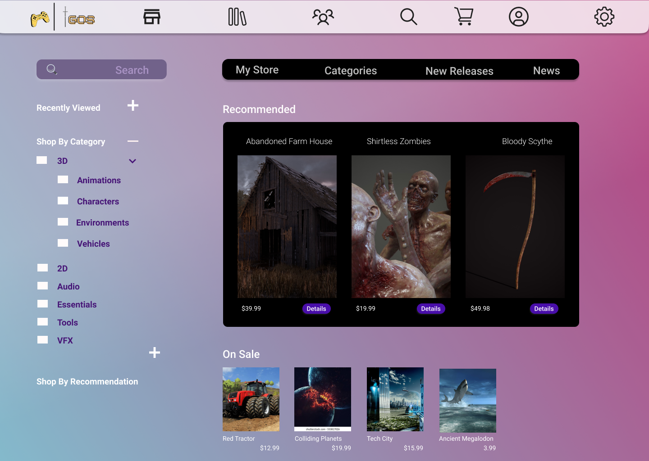
Task: Check the Animations checkbox
Action: [63, 180]
